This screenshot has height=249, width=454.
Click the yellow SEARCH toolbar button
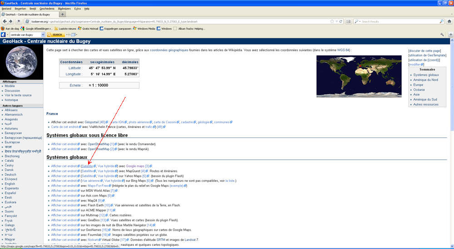(55, 35)
